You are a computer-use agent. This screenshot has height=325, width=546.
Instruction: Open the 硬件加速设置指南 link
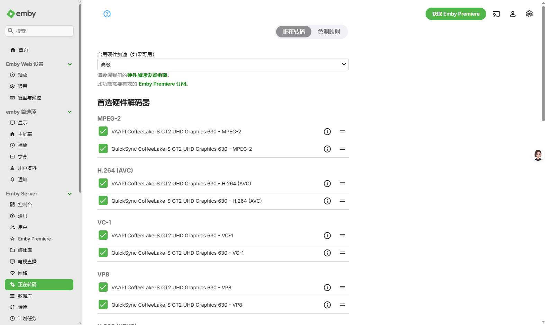pos(147,75)
